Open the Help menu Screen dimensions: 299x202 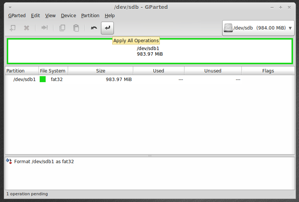pyautogui.click(x=110, y=16)
